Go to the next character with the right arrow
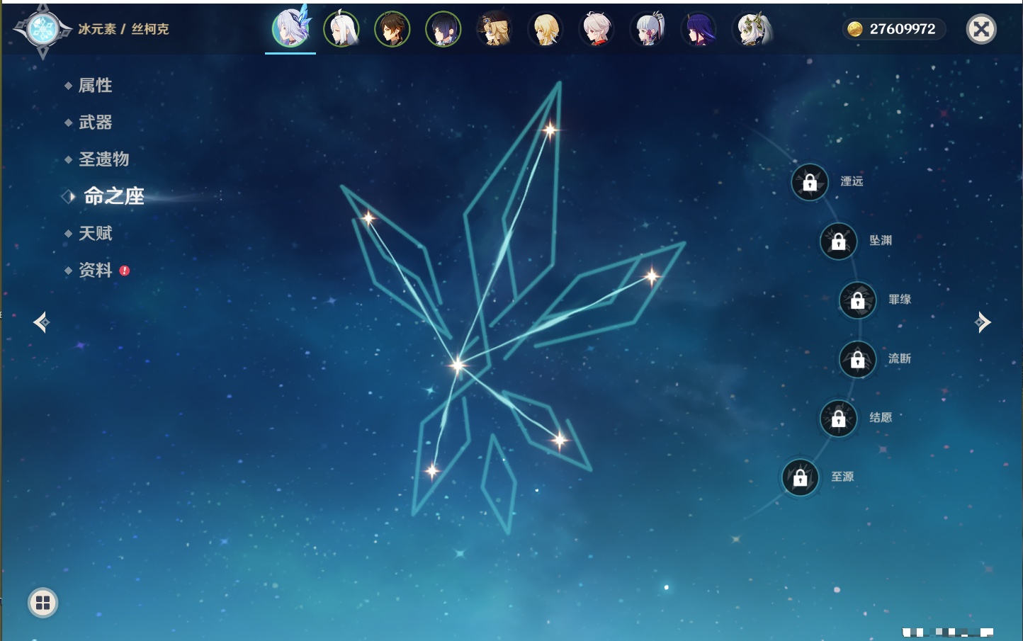The width and height of the screenshot is (1023, 641). click(x=983, y=322)
